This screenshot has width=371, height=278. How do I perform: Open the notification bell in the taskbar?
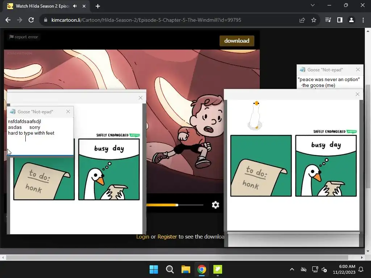(361, 269)
